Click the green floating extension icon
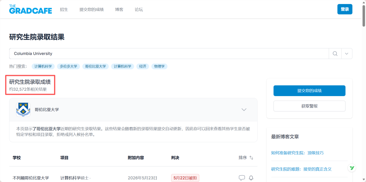Viewport: 366px width, 182px height. [x=352, y=168]
